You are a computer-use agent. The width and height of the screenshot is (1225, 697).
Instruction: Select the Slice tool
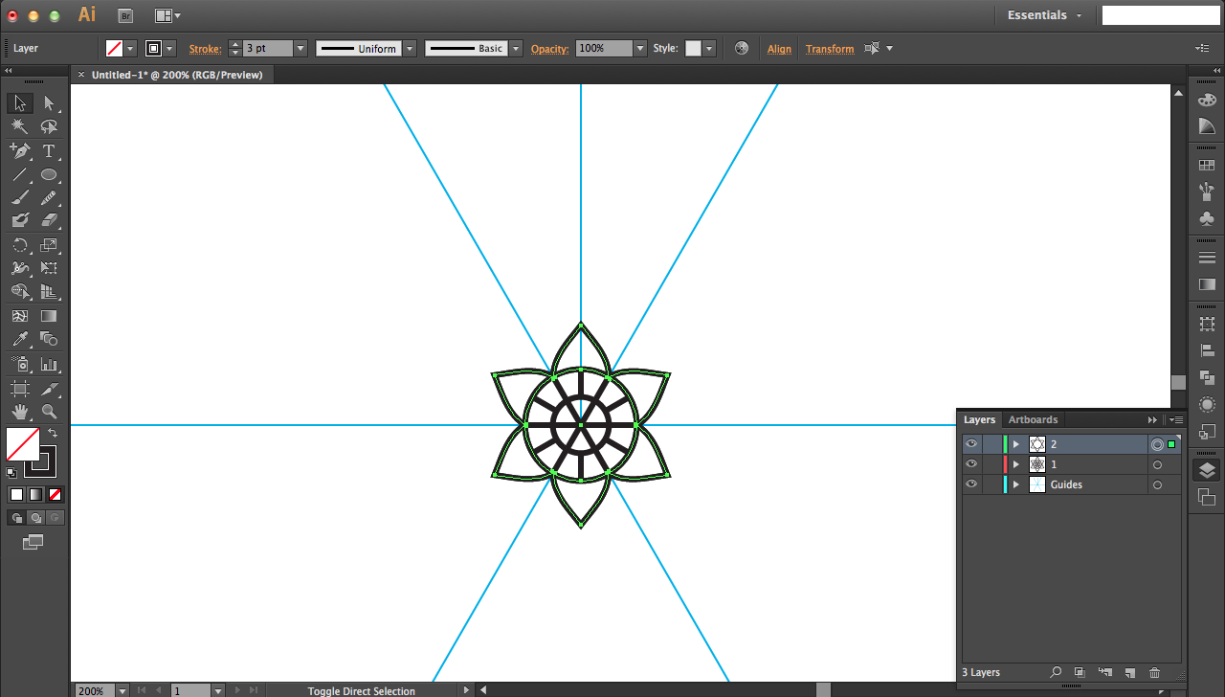[x=49, y=389]
